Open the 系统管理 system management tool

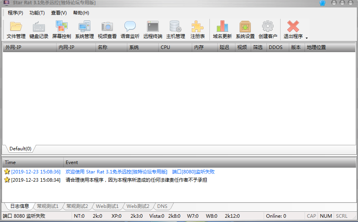point(84,30)
